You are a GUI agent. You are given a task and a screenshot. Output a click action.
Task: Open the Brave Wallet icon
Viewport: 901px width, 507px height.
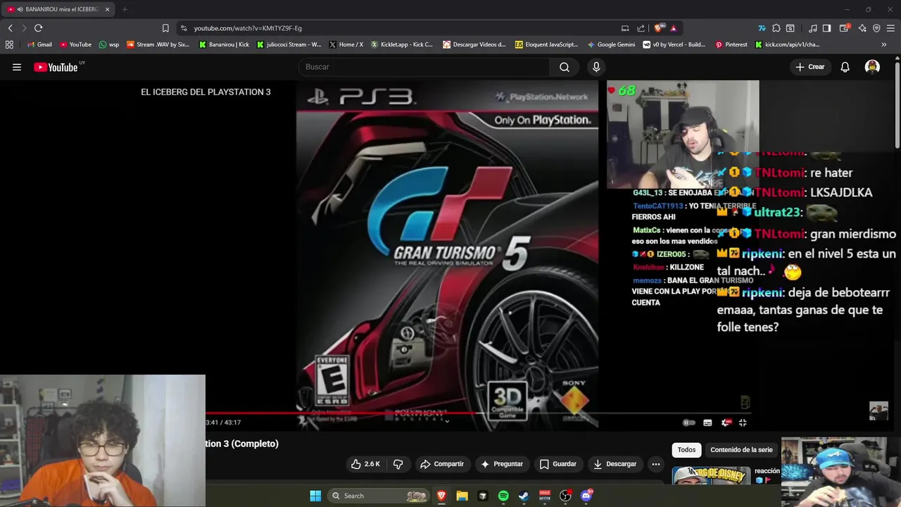(845, 28)
